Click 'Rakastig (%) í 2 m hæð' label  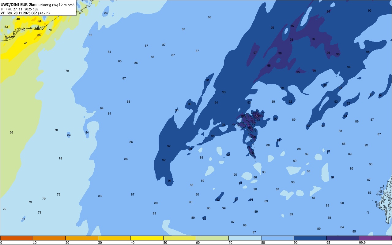point(56,5)
